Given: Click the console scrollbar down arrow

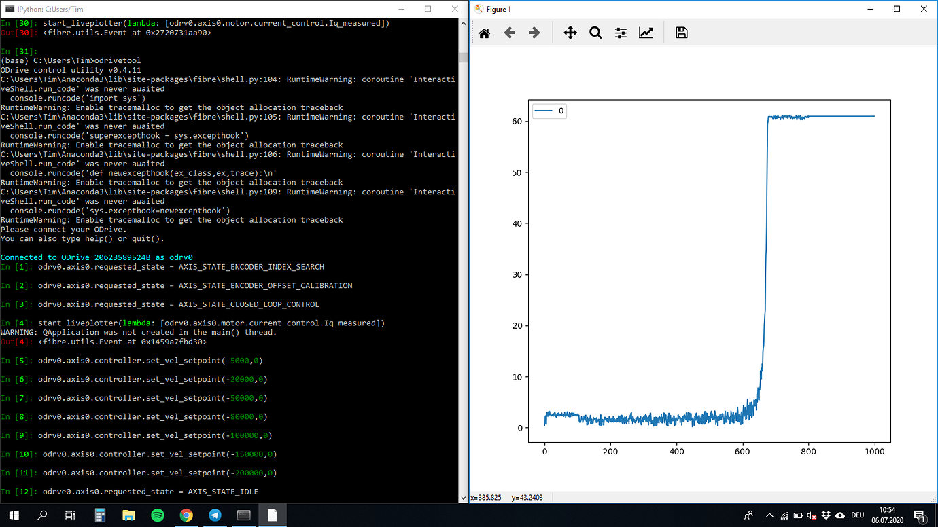Looking at the screenshot, I should click(464, 498).
